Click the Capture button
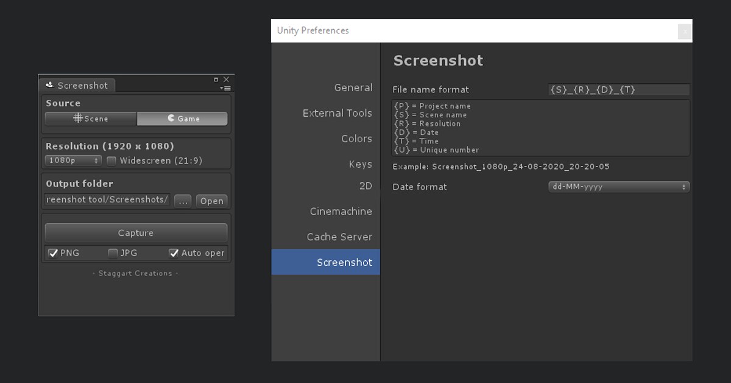The width and height of the screenshot is (731, 383). click(136, 233)
